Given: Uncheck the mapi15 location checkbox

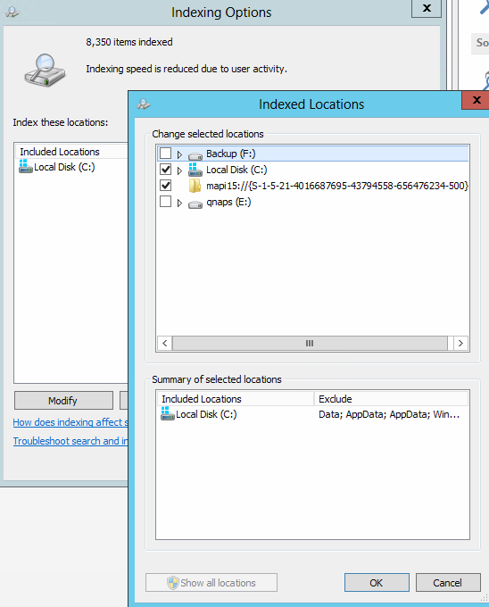Looking at the screenshot, I should (x=166, y=186).
